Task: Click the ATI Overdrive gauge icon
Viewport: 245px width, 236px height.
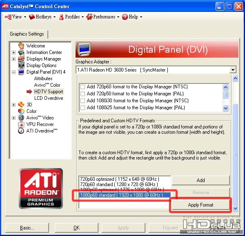Action: [21, 131]
